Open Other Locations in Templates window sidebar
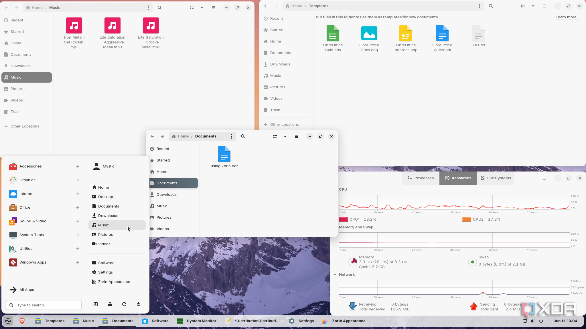 [287, 125]
